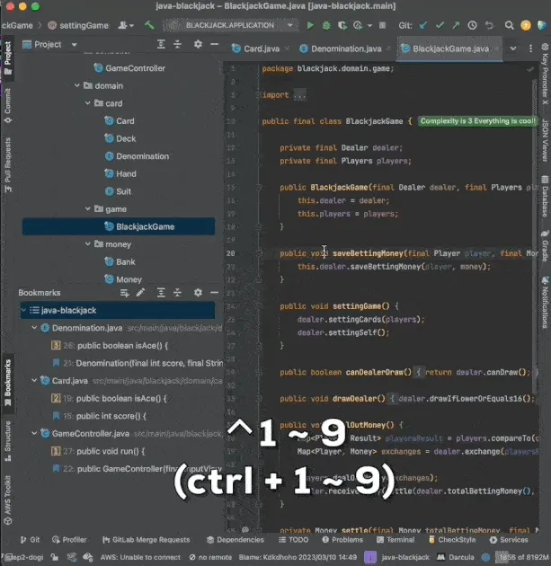551x566 pixels.
Task: Toggle the Bookmarks tool window stripe button
Action: (x=8, y=377)
